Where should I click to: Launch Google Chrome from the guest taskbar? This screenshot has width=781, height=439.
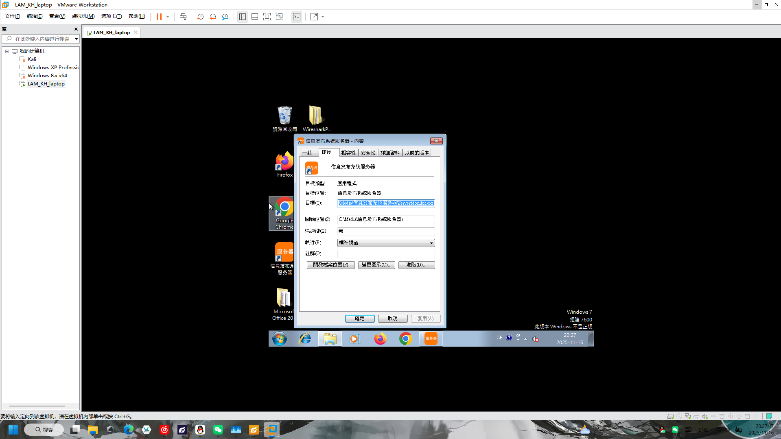[x=406, y=338]
